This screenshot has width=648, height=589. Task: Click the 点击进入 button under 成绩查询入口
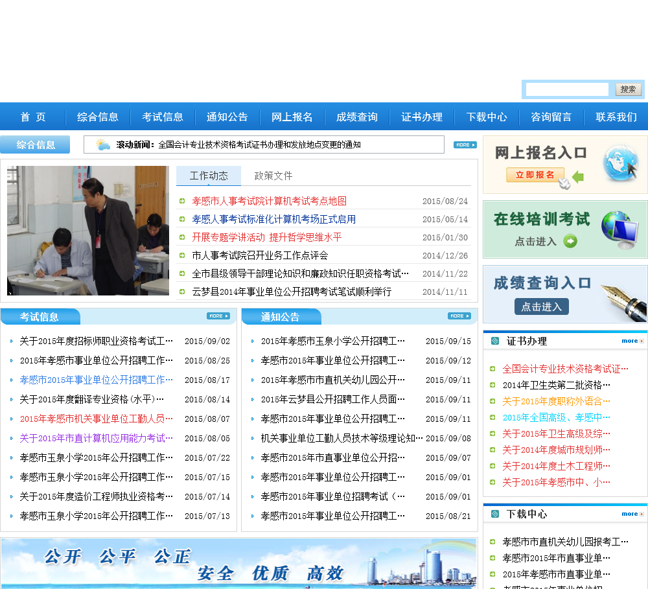pyautogui.click(x=541, y=306)
